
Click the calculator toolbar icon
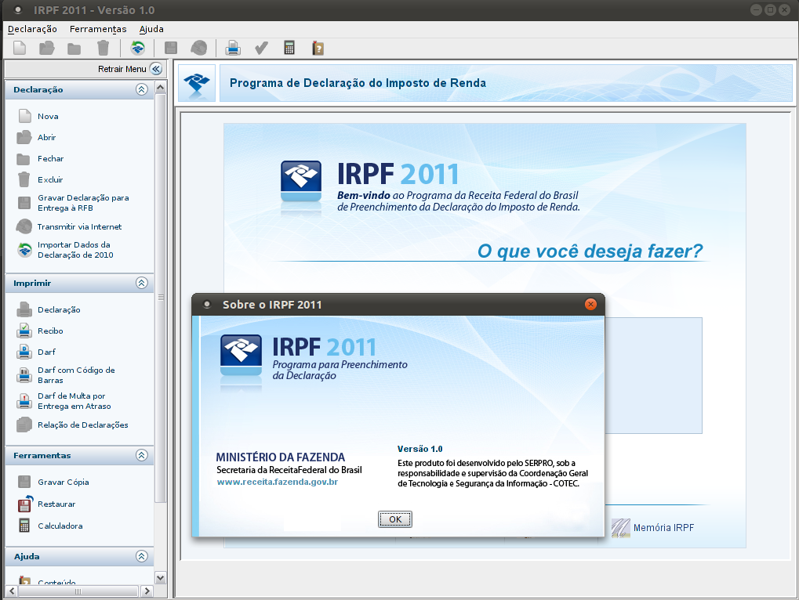tap(289, 49)
